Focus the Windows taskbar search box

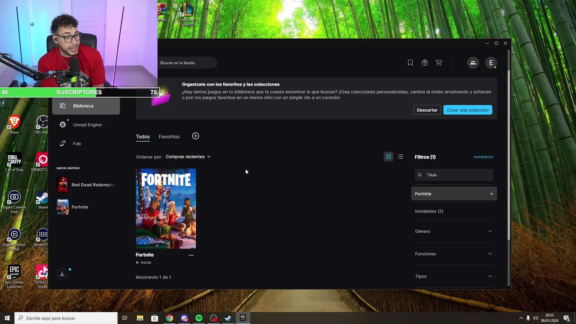pos(66,318)
